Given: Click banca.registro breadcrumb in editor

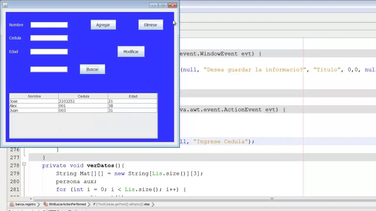Looking at the screenshot, I should point(26,204).
